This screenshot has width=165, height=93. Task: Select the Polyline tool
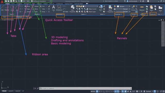(7, 8)
